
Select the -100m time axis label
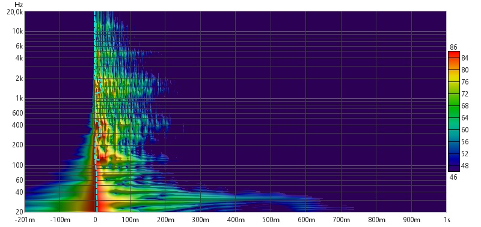tap(60, 220)
